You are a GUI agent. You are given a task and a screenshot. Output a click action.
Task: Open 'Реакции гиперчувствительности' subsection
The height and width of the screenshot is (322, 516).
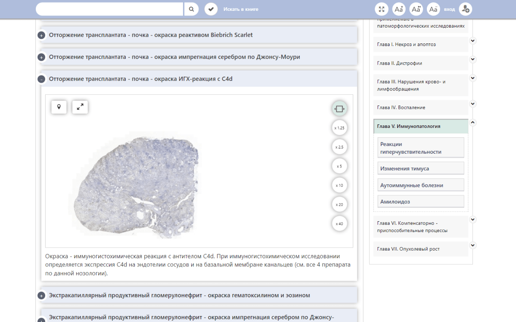[x=420, y=148]
